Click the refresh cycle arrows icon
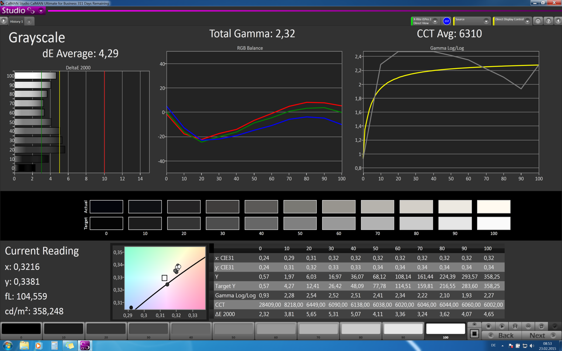 pyautogui.click(x=542, y=326)
